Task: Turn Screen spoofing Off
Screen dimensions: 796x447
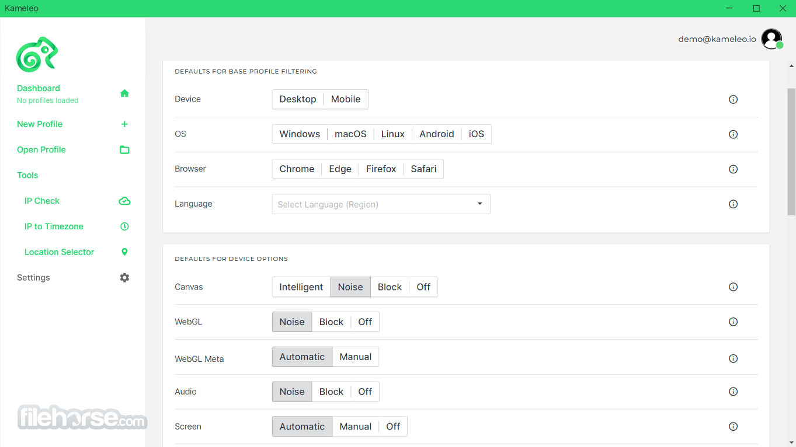Action: [393, 427]
